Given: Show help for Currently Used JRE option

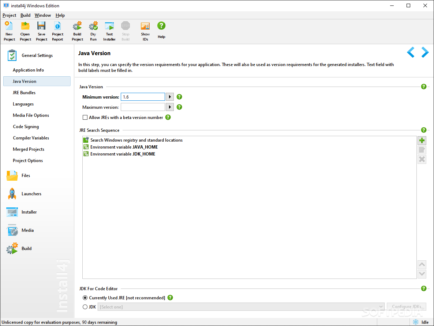Looking at the screenshot, I should (170, 298).
